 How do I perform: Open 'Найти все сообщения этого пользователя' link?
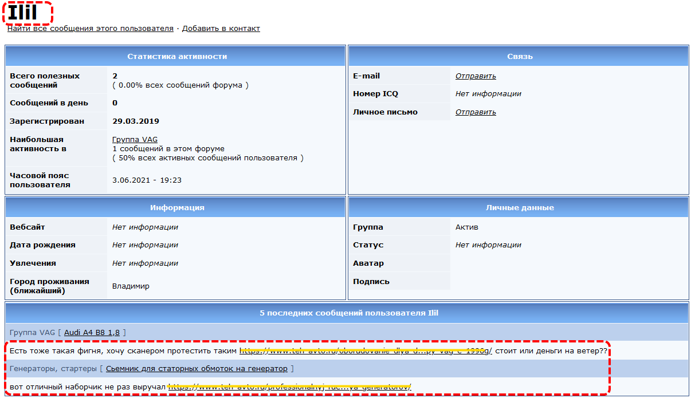[90, 28]
